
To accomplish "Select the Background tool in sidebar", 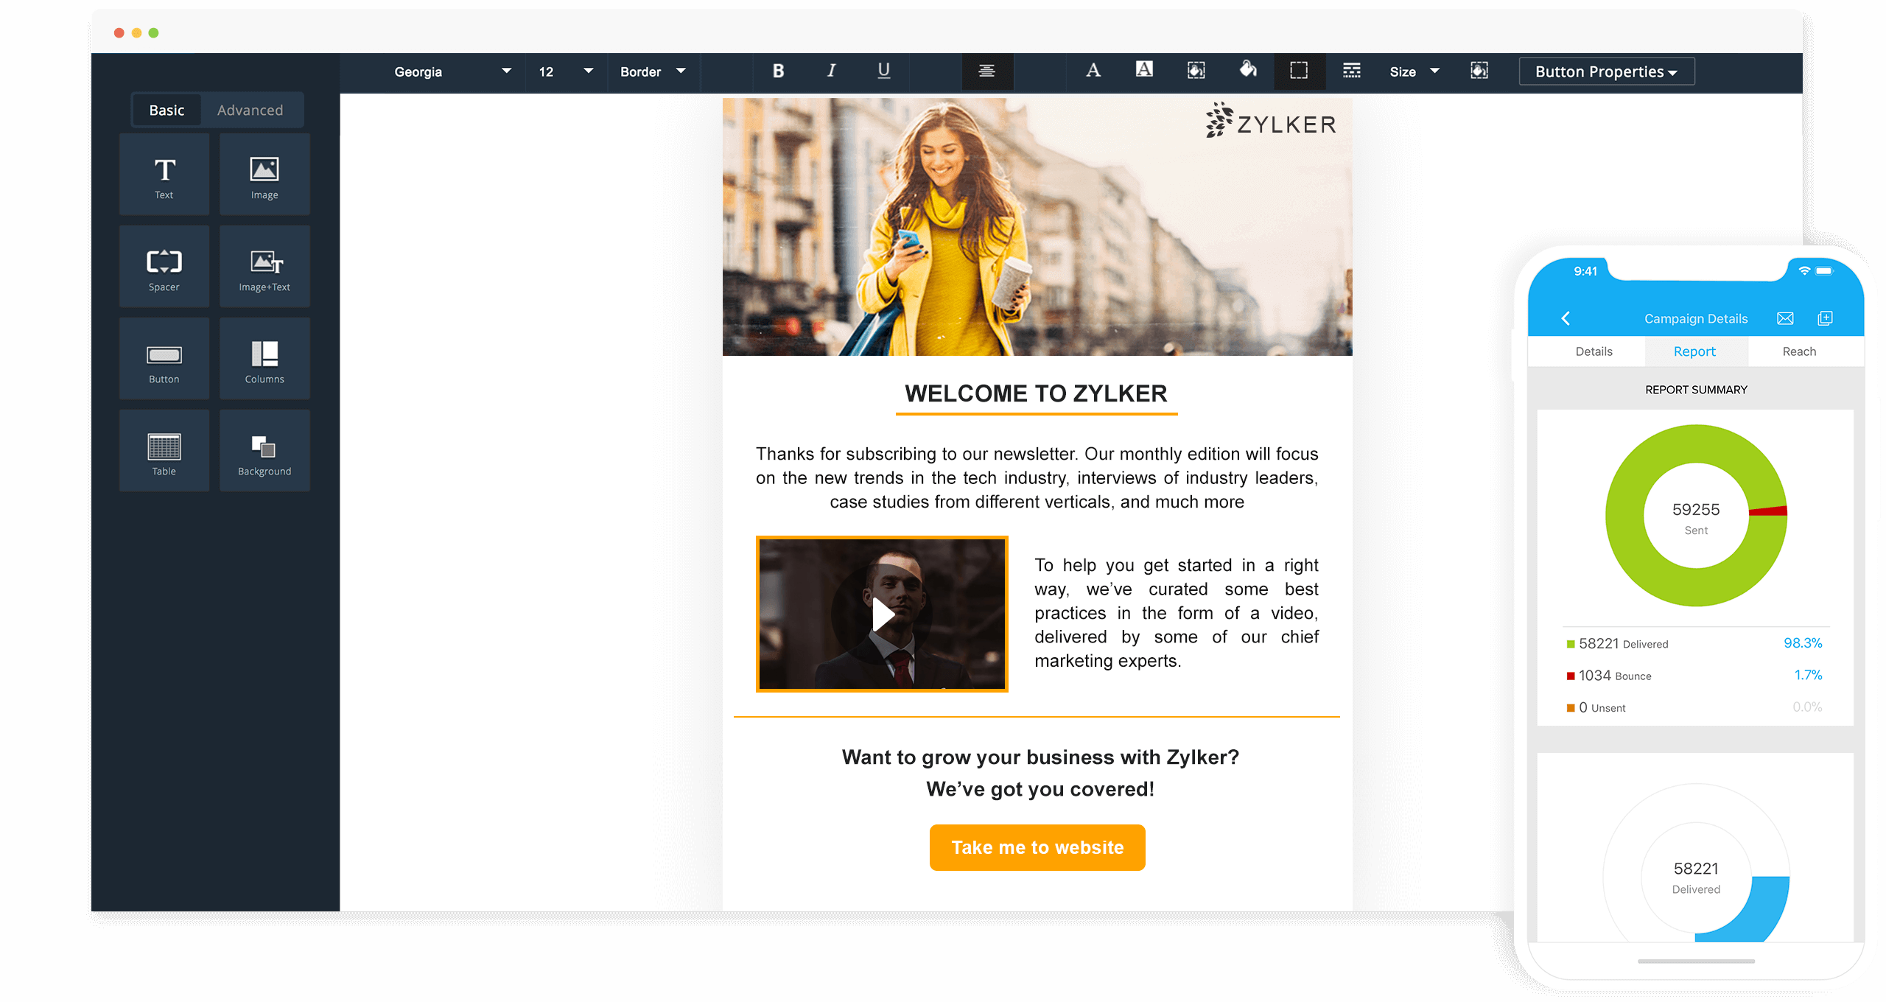I will 263,450.
